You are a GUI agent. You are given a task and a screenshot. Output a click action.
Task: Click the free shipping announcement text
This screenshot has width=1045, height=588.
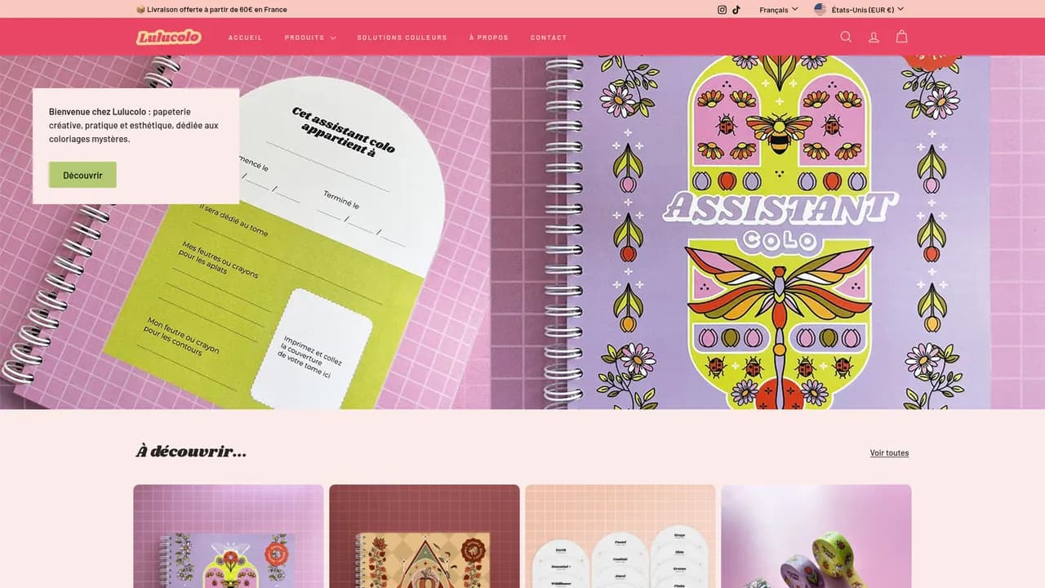211,10
